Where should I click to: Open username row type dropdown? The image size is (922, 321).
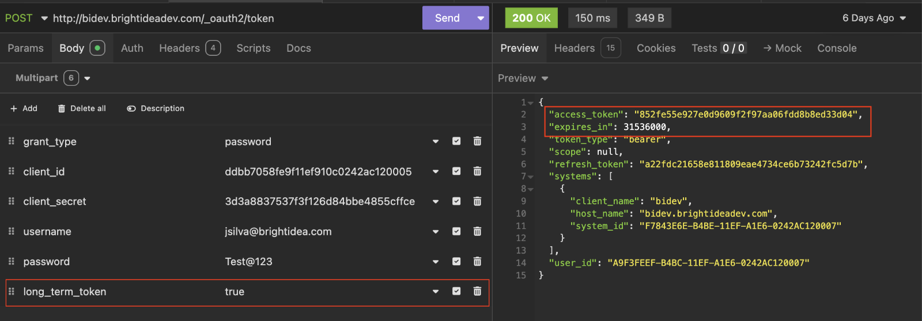pyautogui.click(x=436, y=231)
